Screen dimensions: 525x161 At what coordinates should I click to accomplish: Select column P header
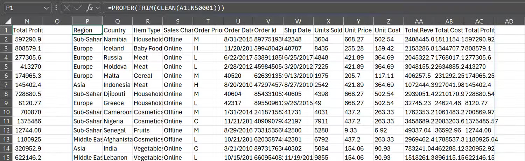click(87, 21)
